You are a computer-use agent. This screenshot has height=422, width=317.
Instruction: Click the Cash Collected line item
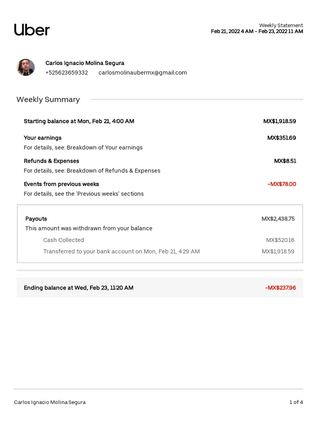[x=64, y=240]
